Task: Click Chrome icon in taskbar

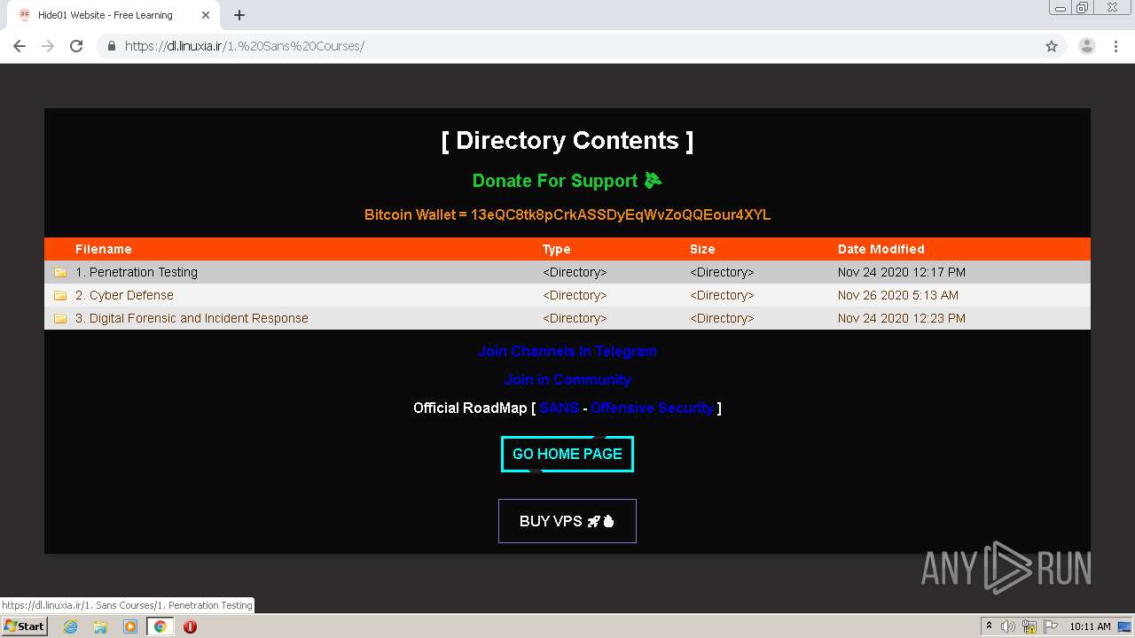Action: pos(160,626)
